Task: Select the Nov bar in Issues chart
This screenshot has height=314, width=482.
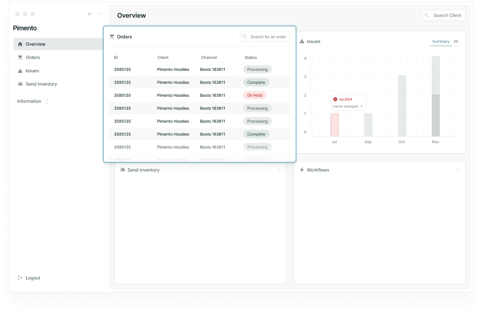Action: tap(435, 96)
